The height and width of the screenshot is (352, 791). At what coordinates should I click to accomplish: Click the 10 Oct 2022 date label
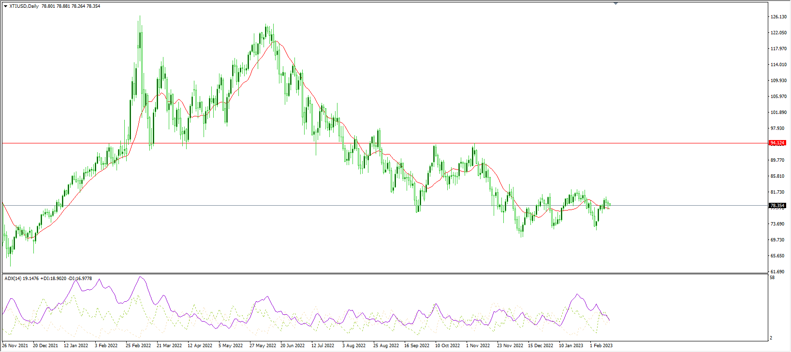click(x=448, y=346)
